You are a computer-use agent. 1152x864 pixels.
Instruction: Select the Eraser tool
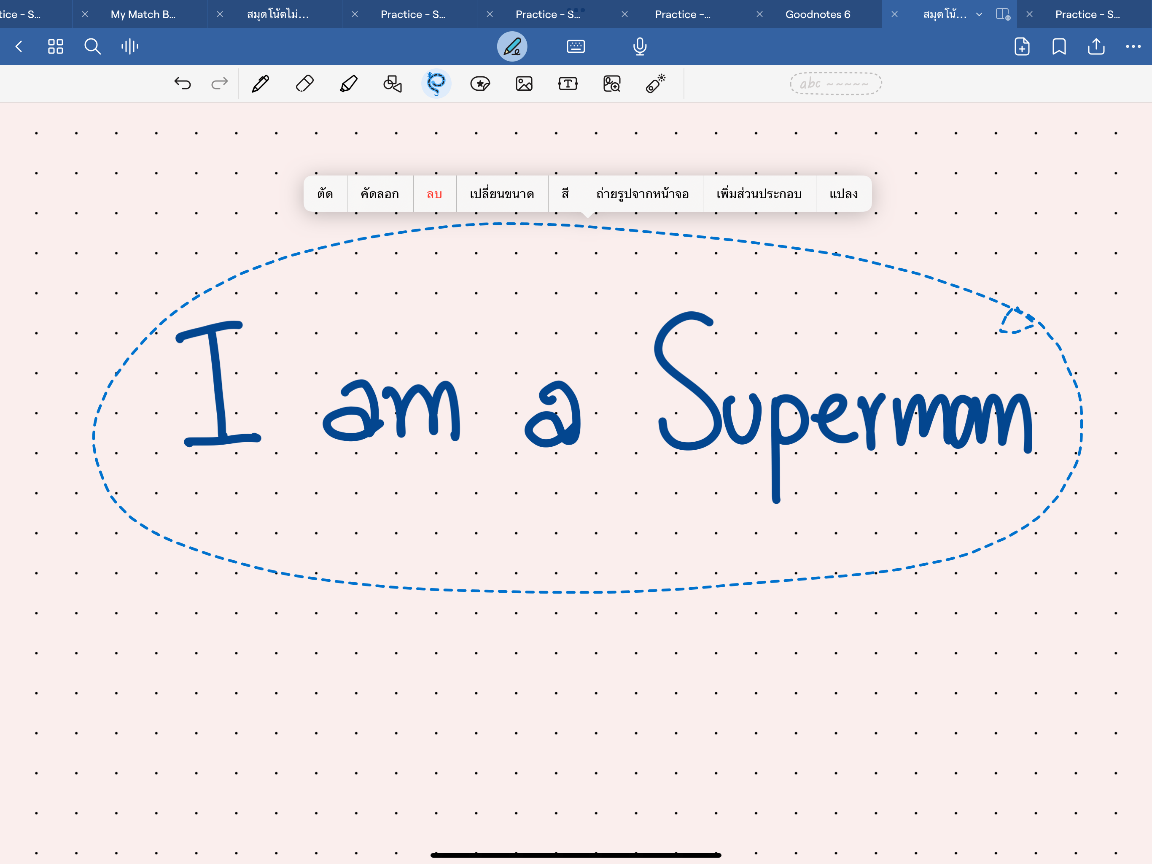click(x=305, y=84)
